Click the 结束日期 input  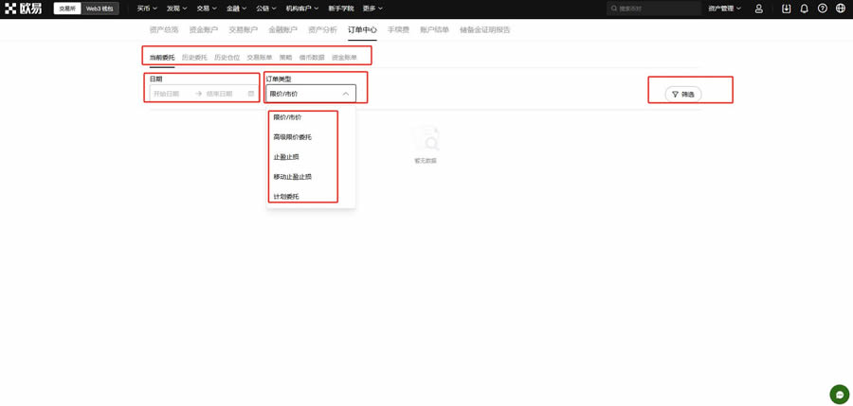click(x=219, y=94)
